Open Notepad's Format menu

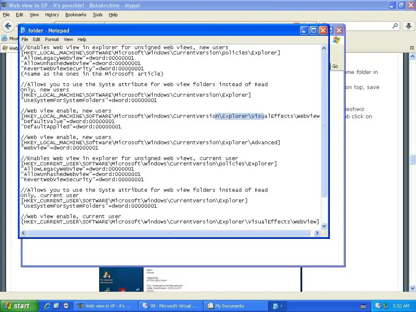(x=52, y=39)
